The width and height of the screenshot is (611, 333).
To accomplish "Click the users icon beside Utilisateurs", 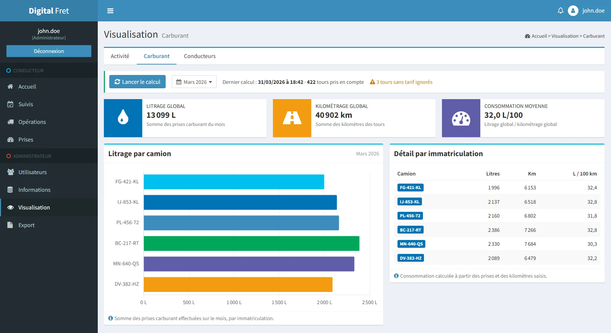I will coord(11,172).
